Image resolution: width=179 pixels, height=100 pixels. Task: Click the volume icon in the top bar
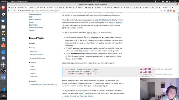[x=170, y=1]
